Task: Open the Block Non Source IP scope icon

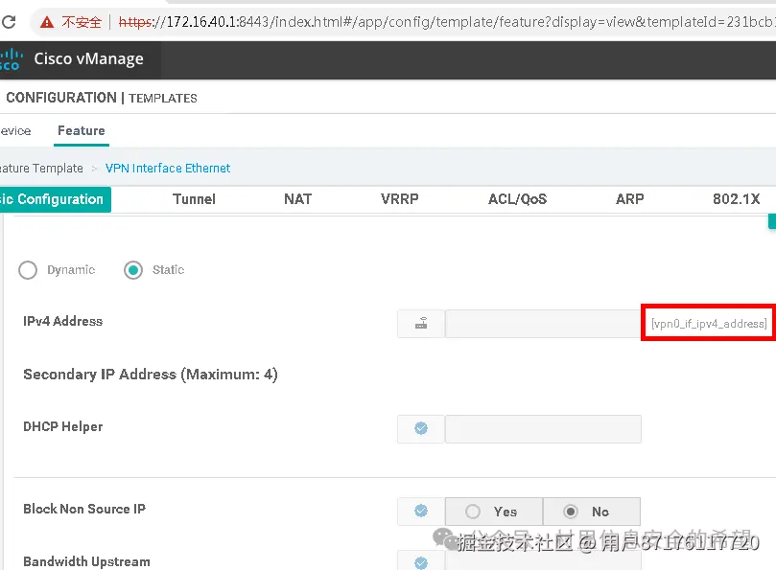Action: 421,511
